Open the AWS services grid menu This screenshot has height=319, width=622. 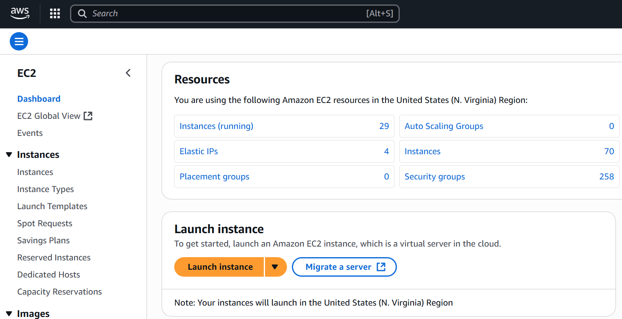[55, 13]
